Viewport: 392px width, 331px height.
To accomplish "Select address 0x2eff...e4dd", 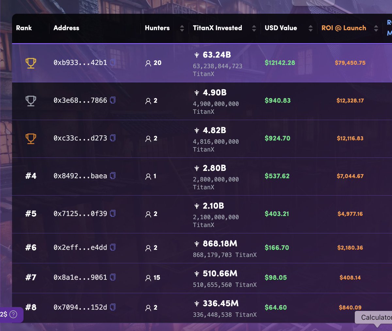I will point(80,247).
